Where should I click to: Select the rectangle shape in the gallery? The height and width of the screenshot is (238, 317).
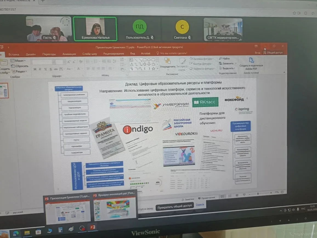click(145, 60)
